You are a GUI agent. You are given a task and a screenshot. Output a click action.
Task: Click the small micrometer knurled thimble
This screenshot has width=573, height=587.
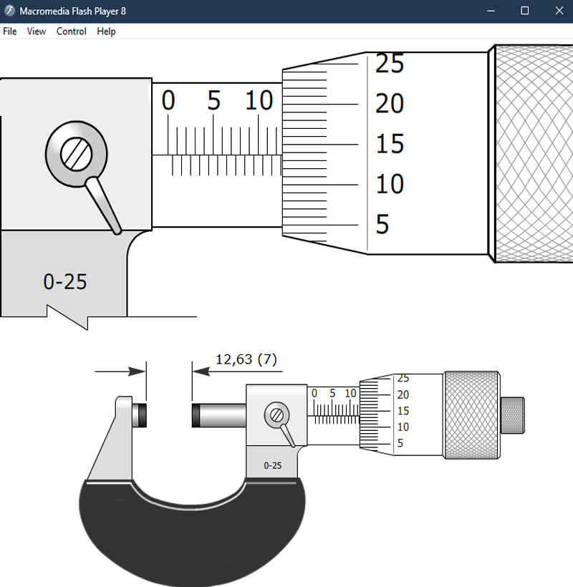coord(471,414)
